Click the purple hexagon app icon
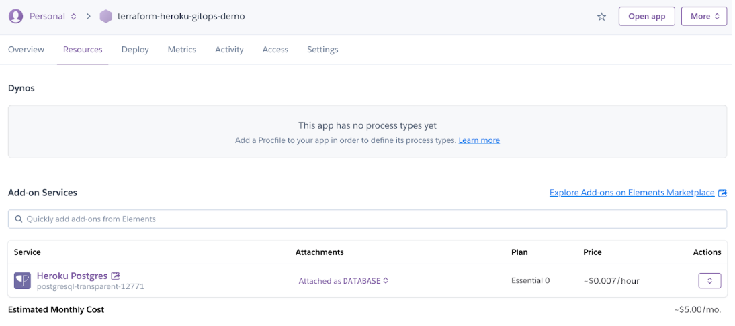Viewport: 735px width, 326px height. tap(106, 16)
